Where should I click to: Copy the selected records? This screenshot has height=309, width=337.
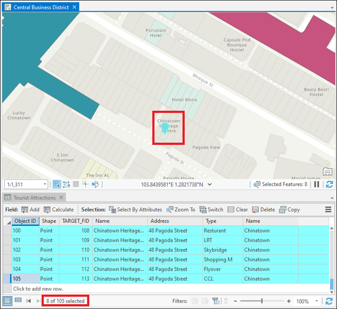[289, 210]
